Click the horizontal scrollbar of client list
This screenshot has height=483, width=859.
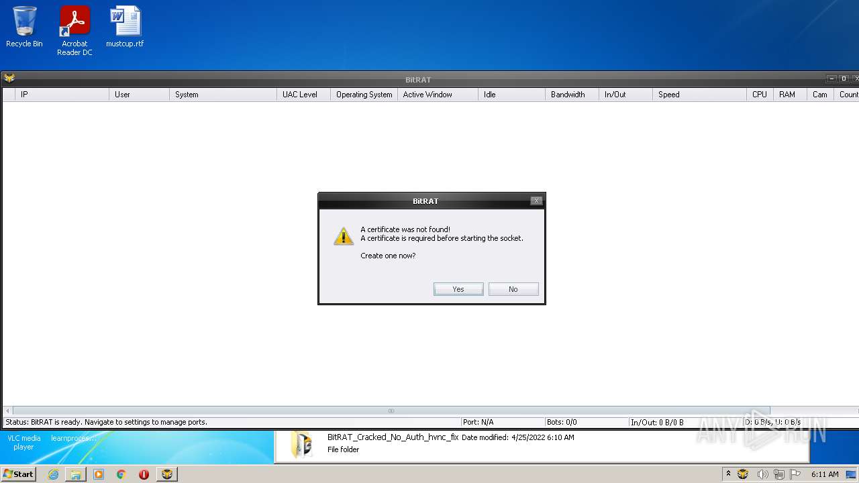point(391,411)
